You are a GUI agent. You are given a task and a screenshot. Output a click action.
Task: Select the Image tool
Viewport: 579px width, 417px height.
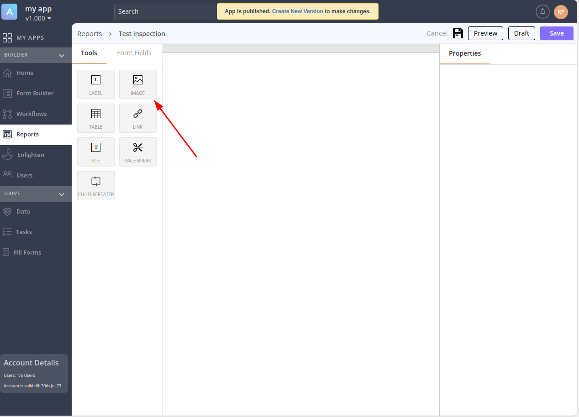pos(138,84)
